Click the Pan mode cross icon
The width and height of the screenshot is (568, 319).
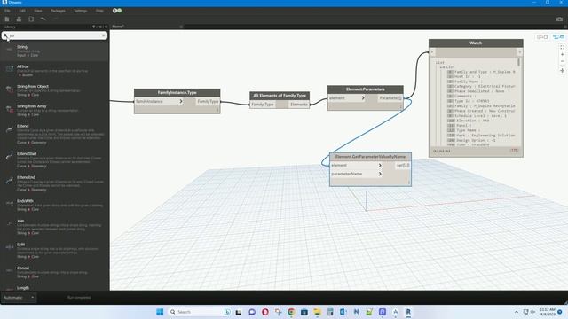coord(562,71)
